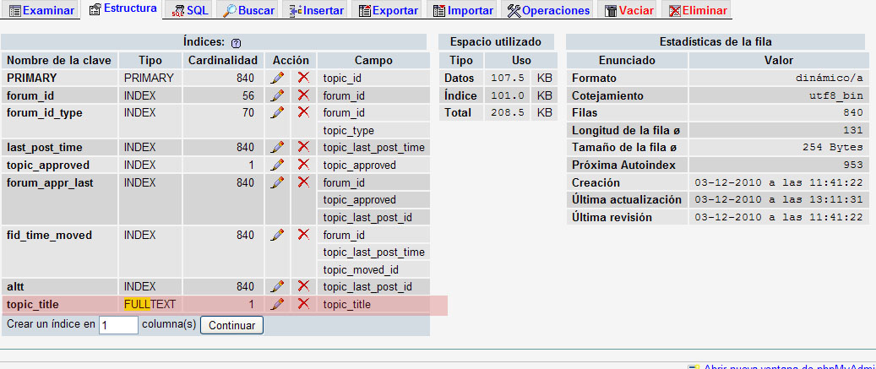The width and height of the screenshot is (876, 369).
Task: Select the PRIMARY key name cell
Action: point(60,79)
